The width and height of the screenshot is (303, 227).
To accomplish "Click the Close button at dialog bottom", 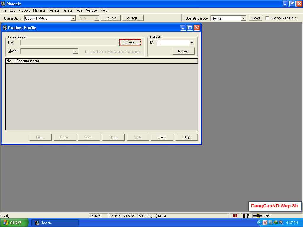I will (x=162, y=137).
